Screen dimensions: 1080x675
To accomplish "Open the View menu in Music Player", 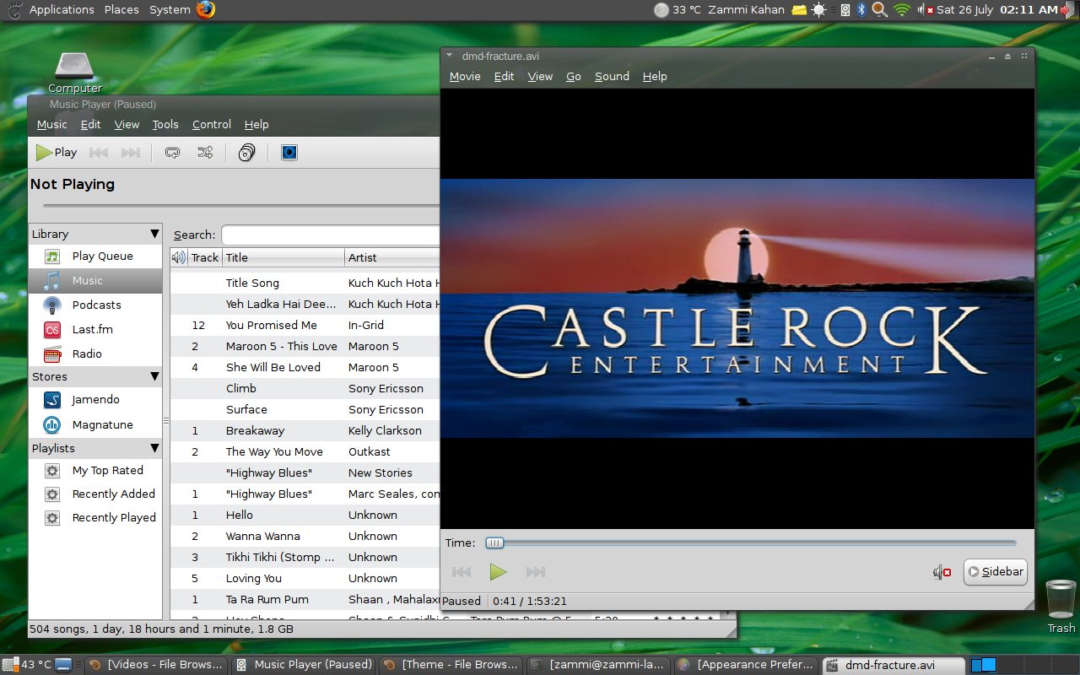I will click(x=127, y=124).
